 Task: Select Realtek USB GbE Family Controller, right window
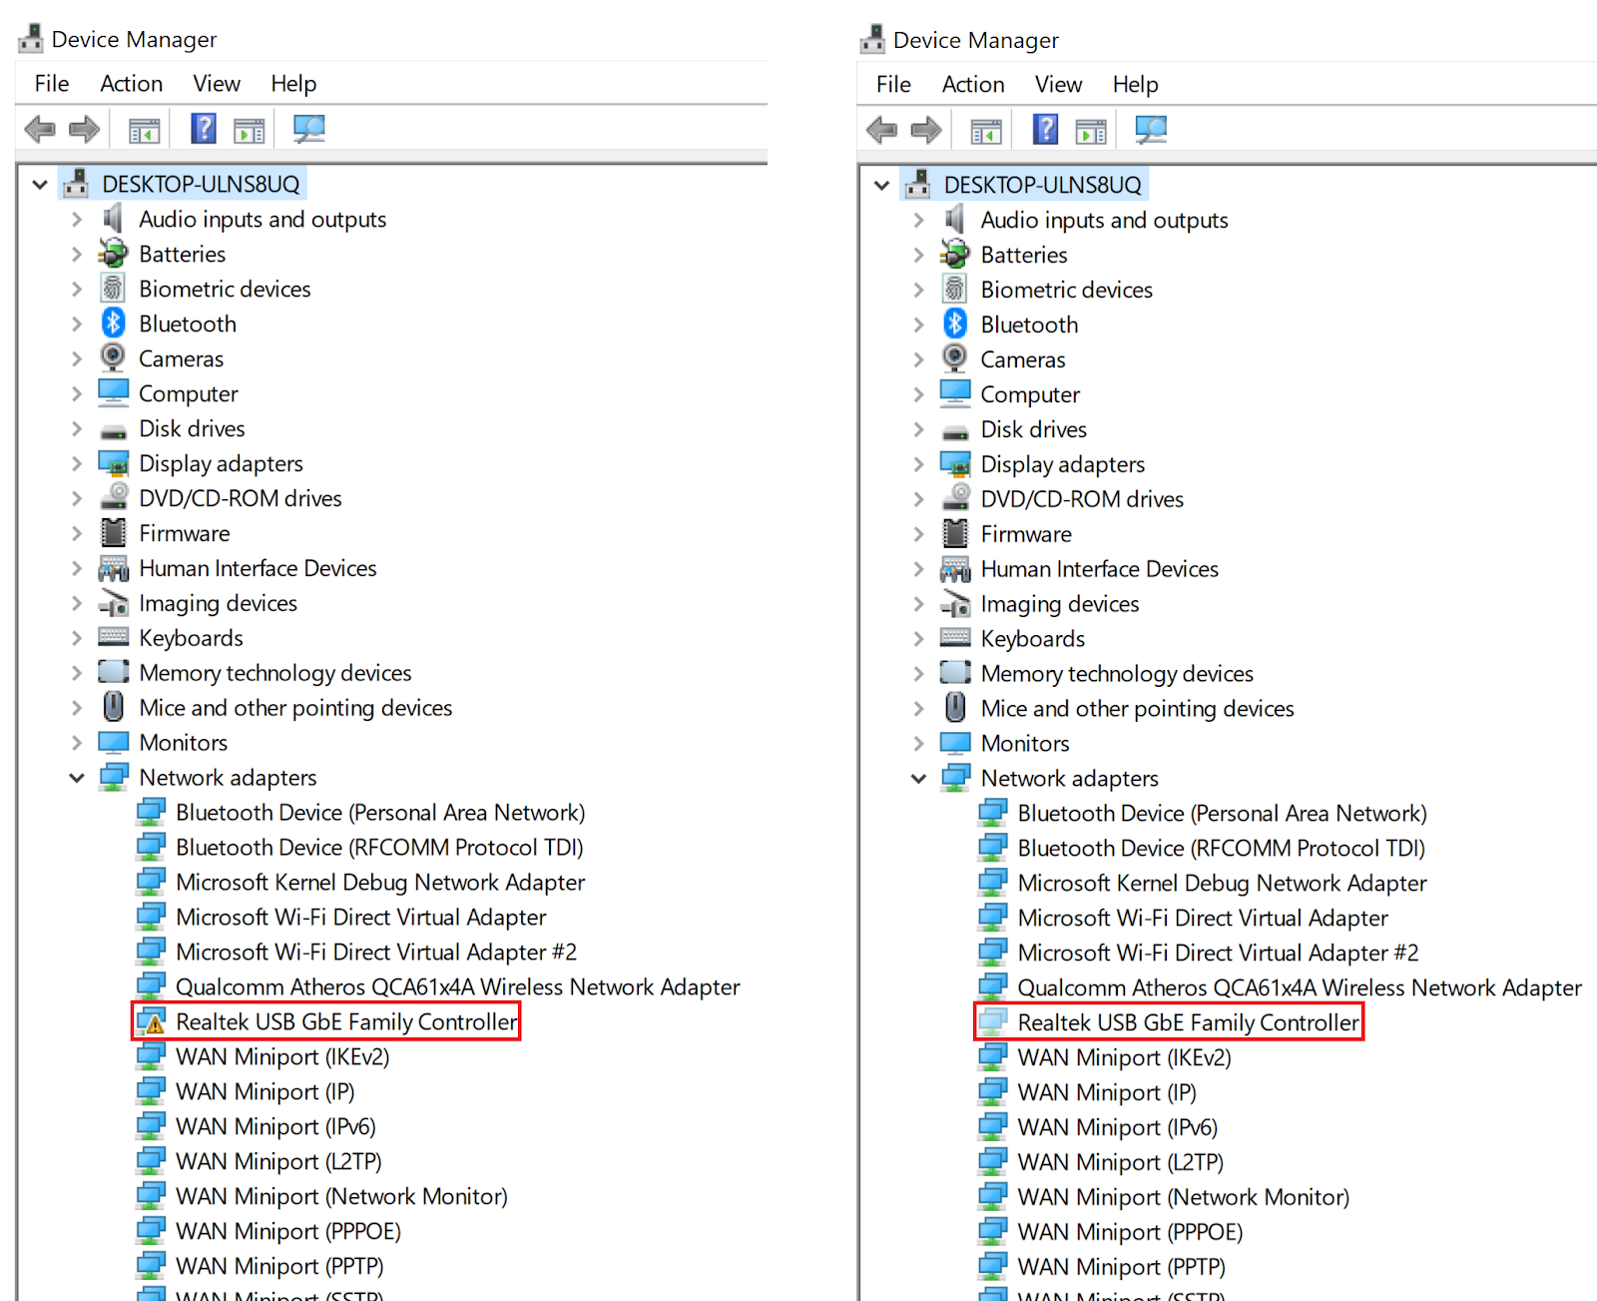pos(1189,1022)
